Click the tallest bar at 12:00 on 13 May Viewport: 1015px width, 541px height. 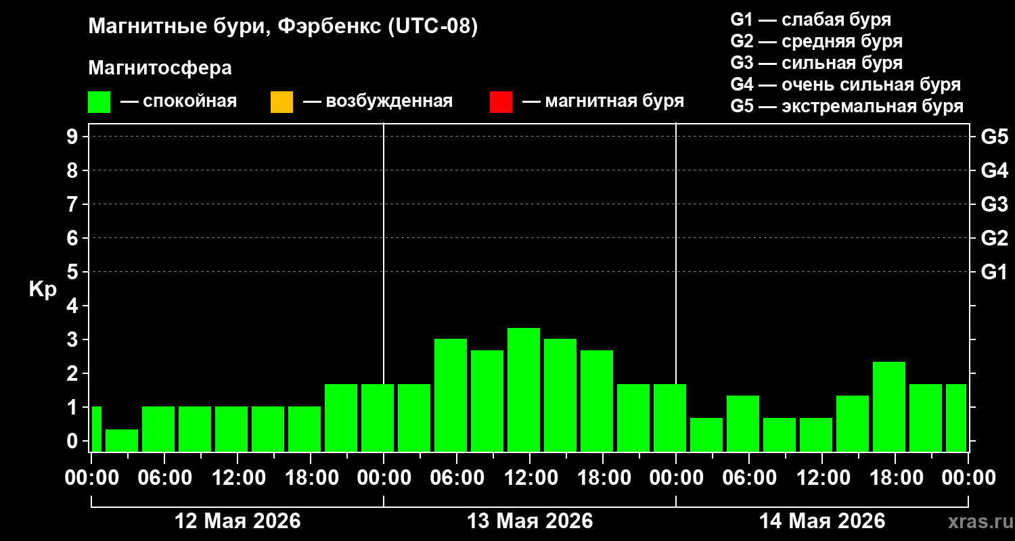point(524,390)
